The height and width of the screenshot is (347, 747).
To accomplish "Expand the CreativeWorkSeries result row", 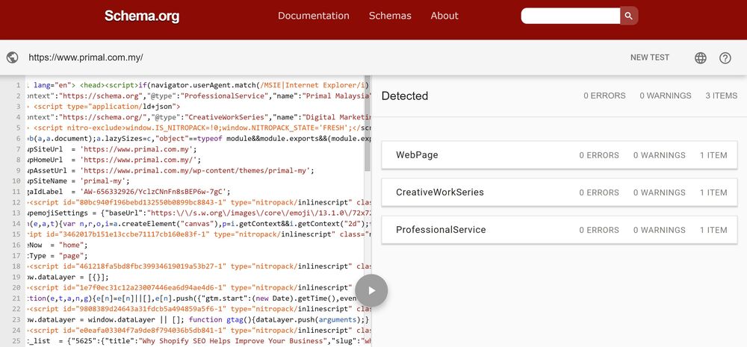I will coord(560,193).
